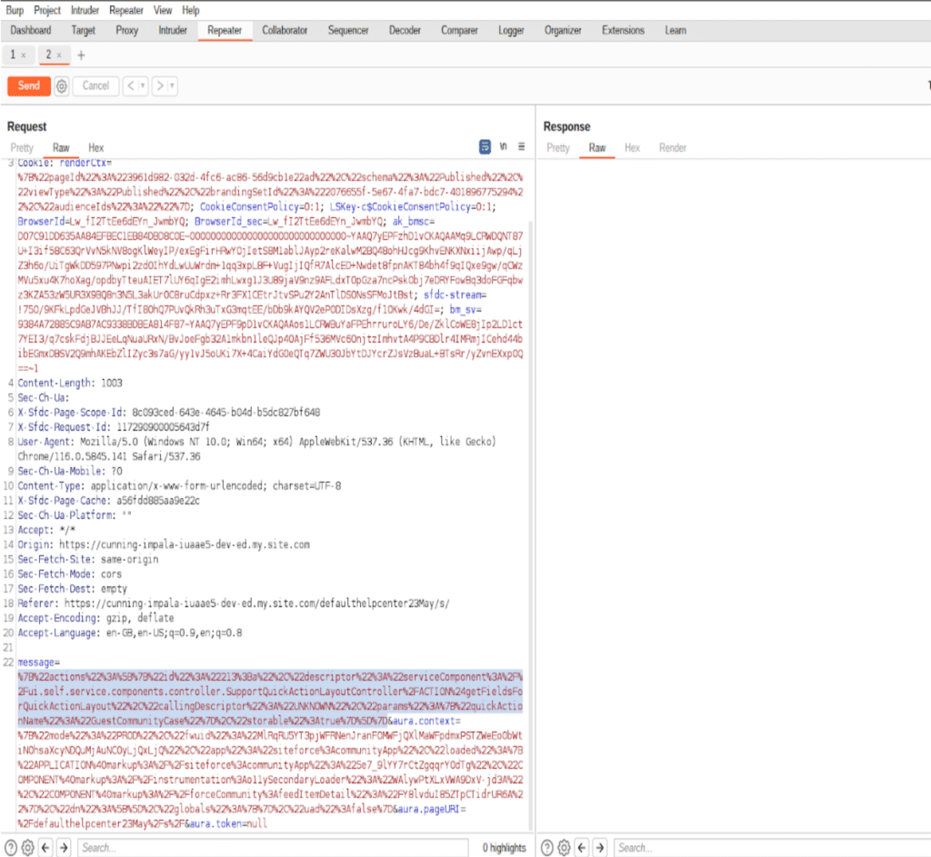Open the View menu
Image resolution: width=931 pixels, height=857 pixels.
click(163, 10)
